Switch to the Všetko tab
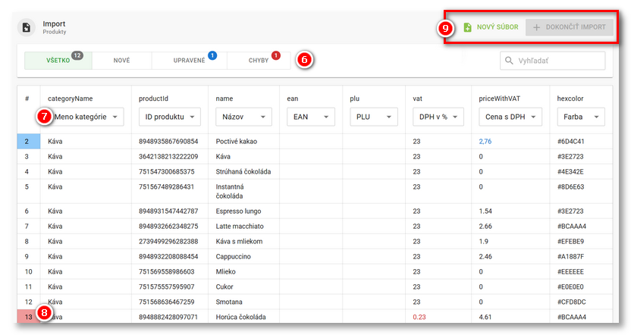The width and height of the screenshot is (631, 335). (x=58, y=61)
